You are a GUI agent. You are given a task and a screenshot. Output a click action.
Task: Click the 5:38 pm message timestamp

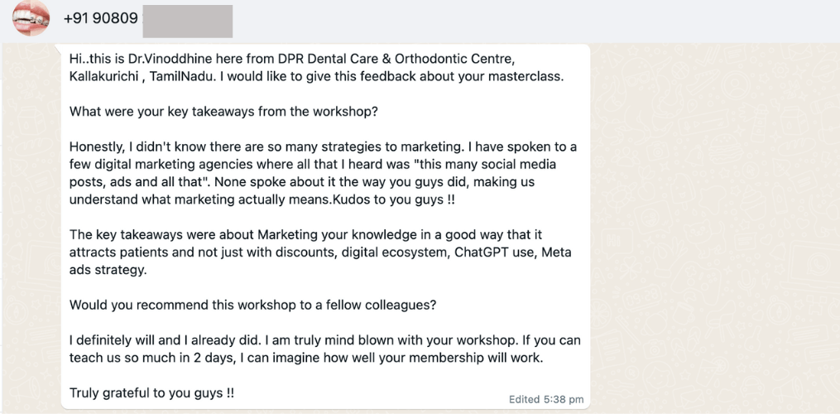pyautogui.click(x=564, y=399)
